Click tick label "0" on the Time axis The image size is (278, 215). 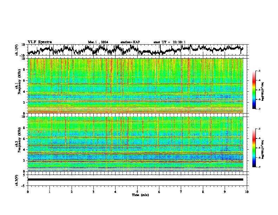pos(28,192)
